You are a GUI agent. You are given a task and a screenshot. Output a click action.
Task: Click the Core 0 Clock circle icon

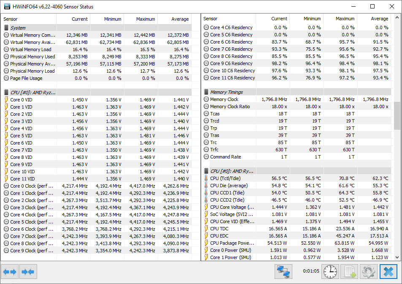point(6,186)
